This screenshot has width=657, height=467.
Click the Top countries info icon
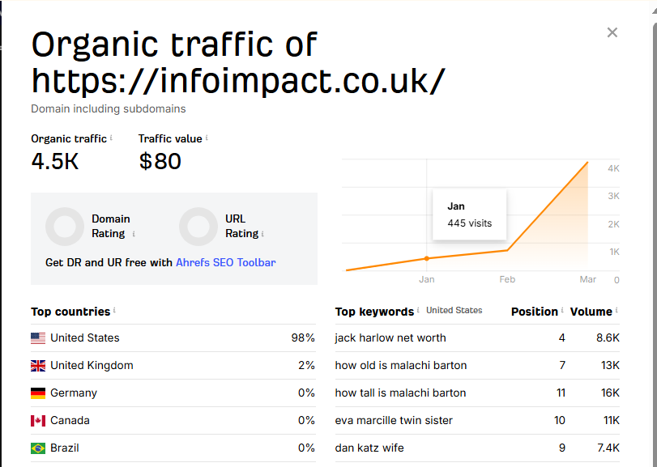[x=114, y=310]
